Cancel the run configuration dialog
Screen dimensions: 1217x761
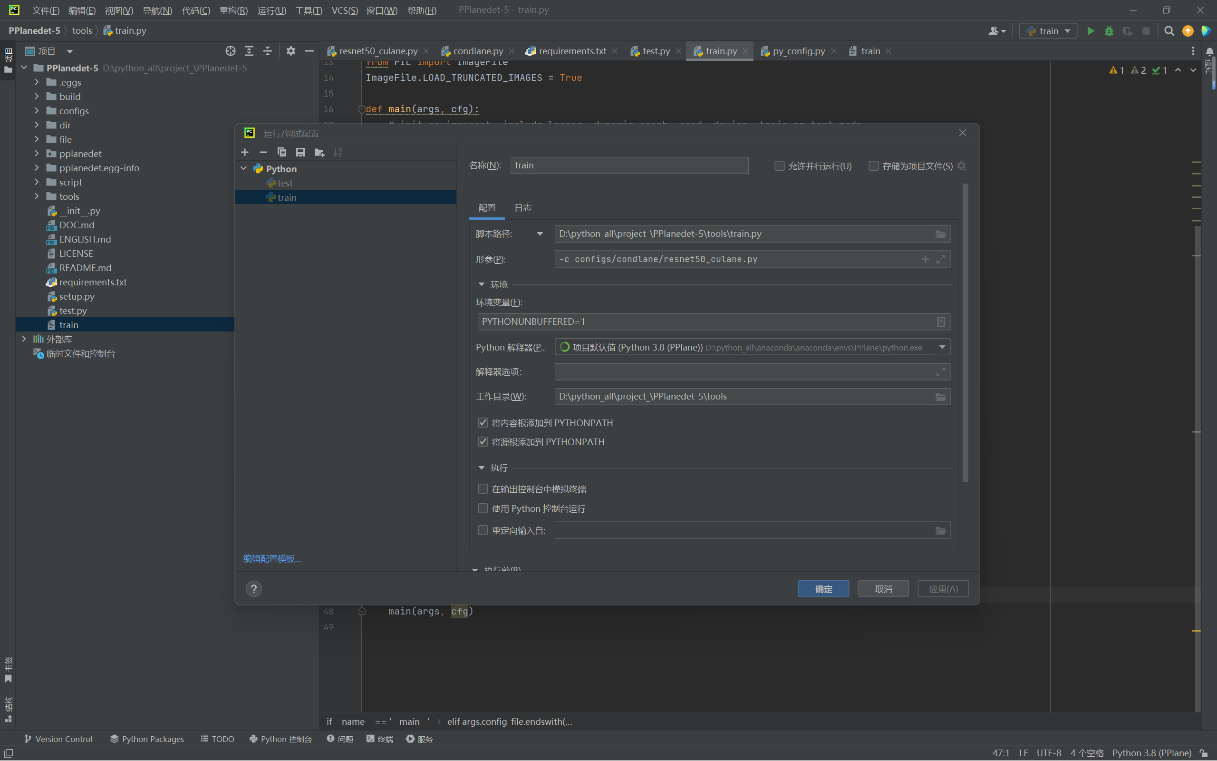883,589
